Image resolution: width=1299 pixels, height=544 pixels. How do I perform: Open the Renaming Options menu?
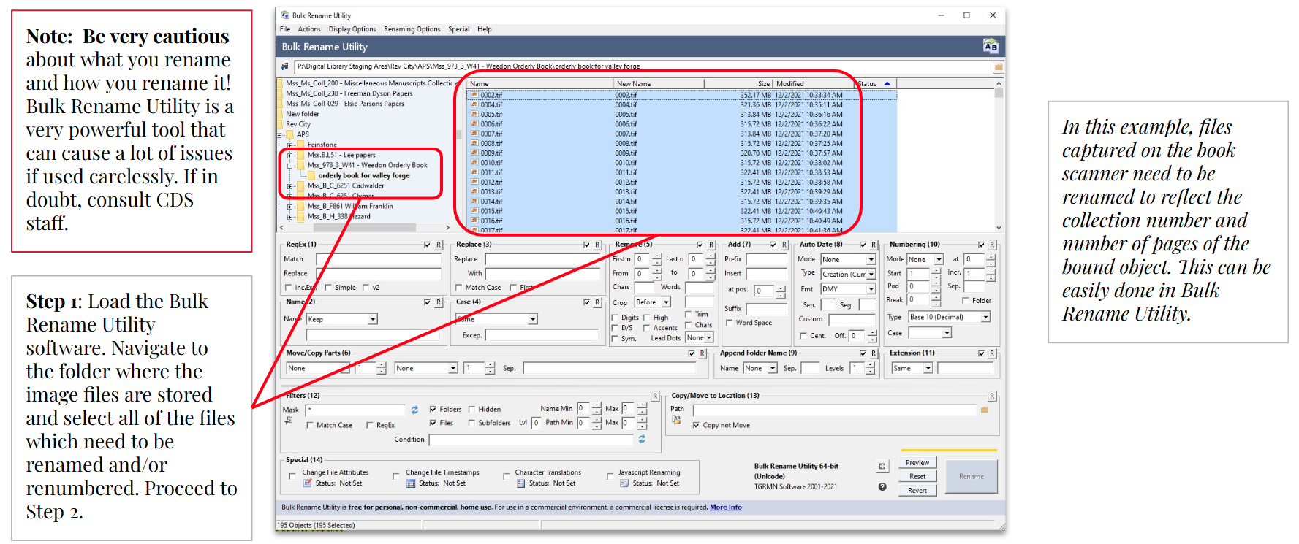click(412, 29)
